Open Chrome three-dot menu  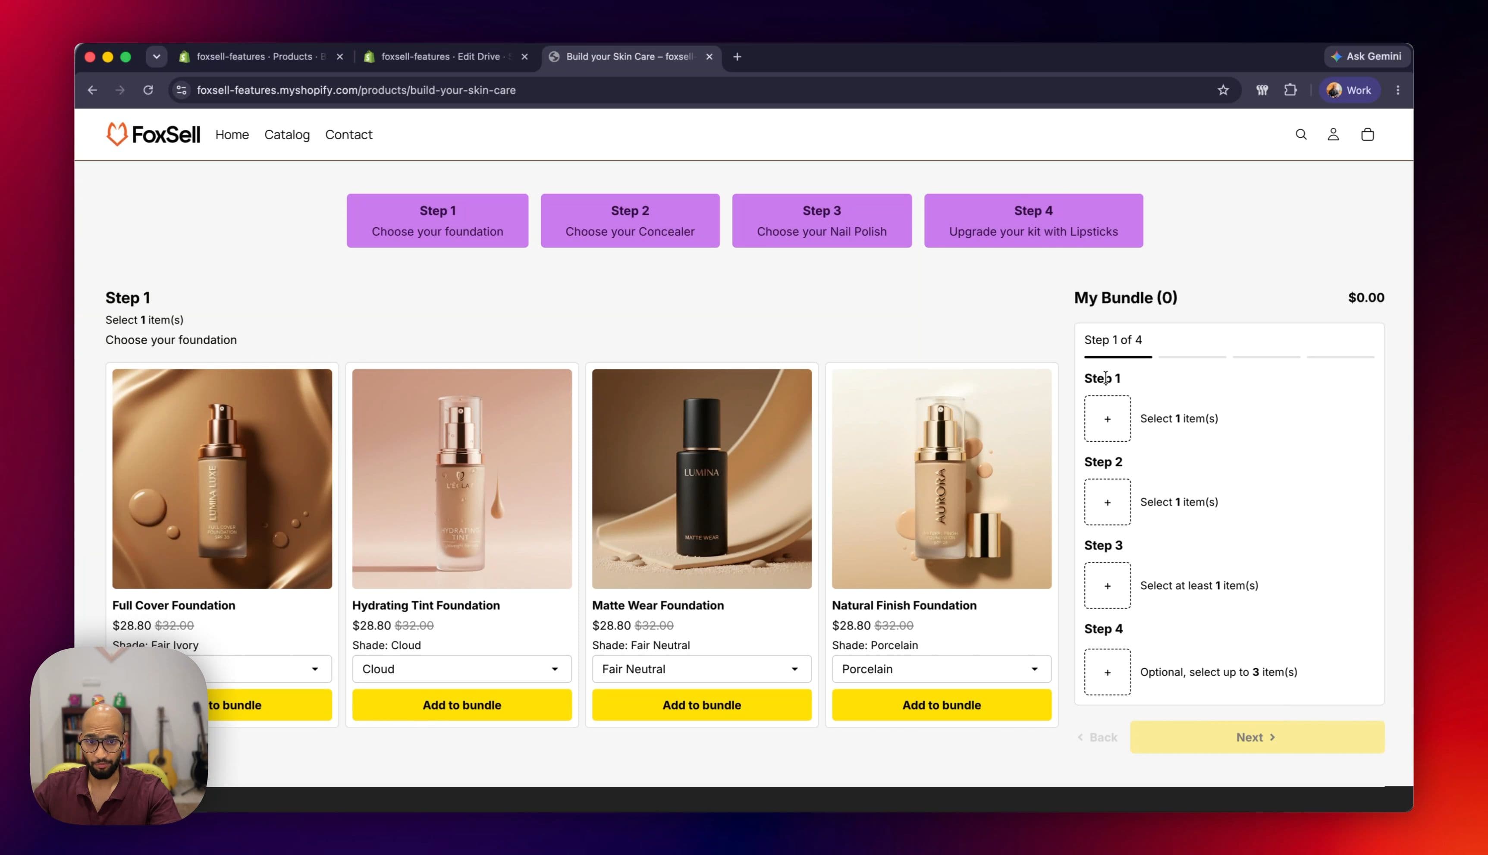(x=1397, y=90)
